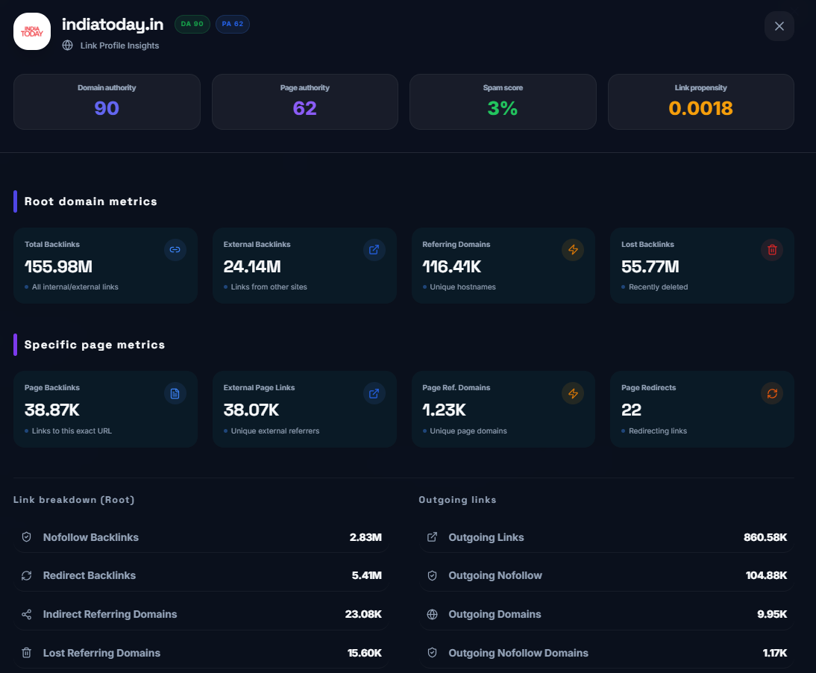This screenshot has width=816, height=673.
Task: Click the external-link icon on External Page Links card
Action: pyautogui.click(x=374, y=393)
